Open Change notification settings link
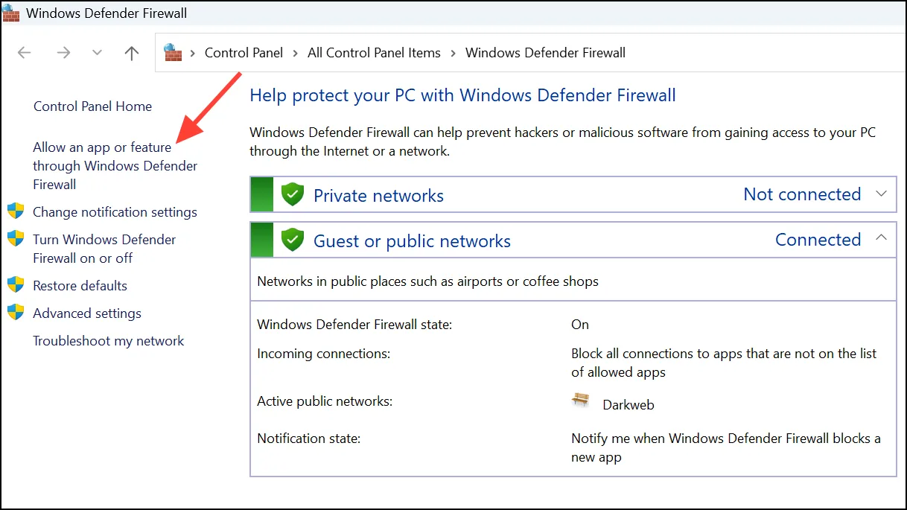Viewport: 907px width, 510px height. tap(115, 212)
